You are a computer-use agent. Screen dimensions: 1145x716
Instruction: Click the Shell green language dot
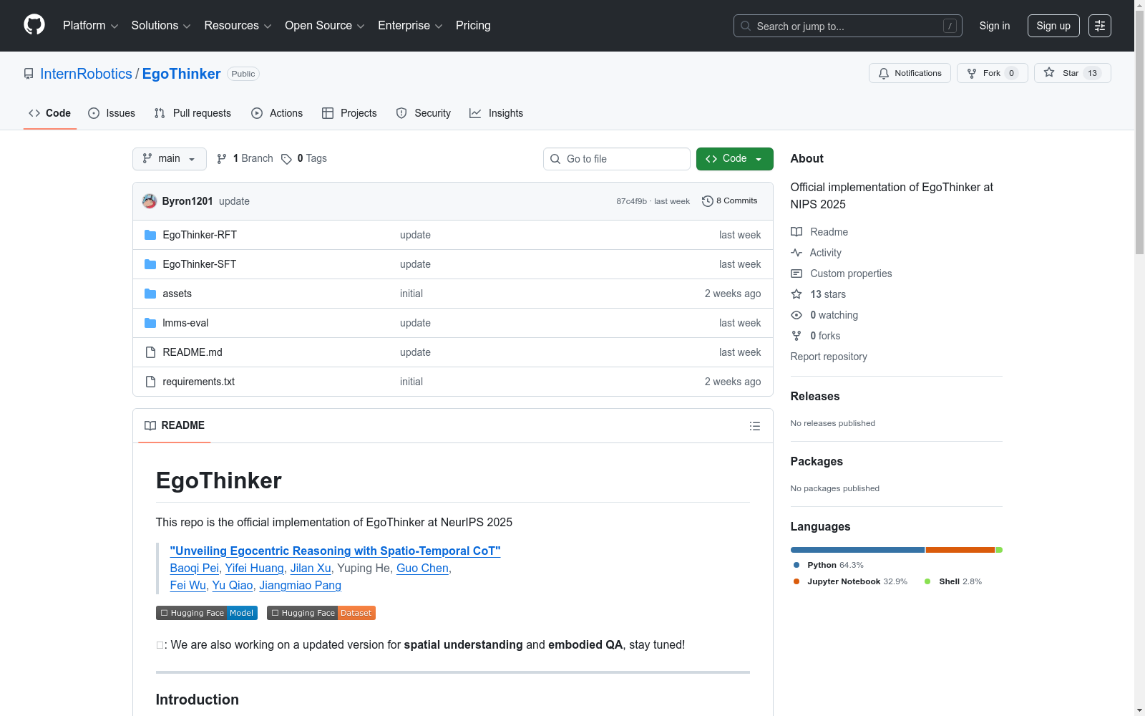927,581
